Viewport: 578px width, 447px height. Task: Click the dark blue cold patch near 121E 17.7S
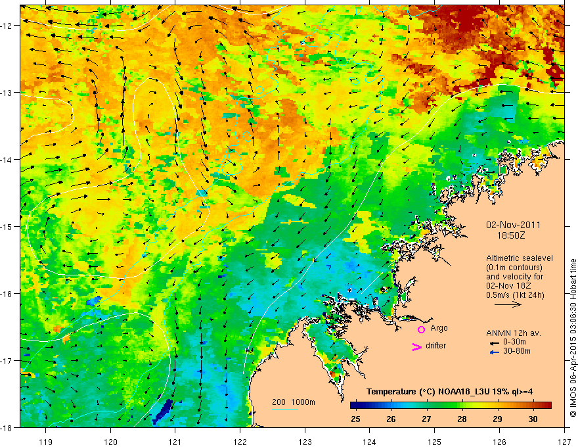point(162,410)
